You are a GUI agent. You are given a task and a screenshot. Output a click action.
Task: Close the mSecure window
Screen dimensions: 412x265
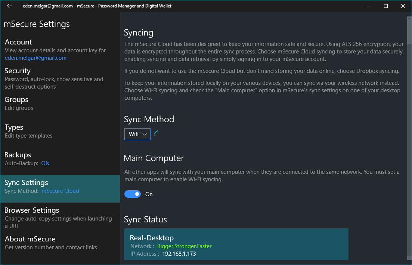click(x=403, y=6)
